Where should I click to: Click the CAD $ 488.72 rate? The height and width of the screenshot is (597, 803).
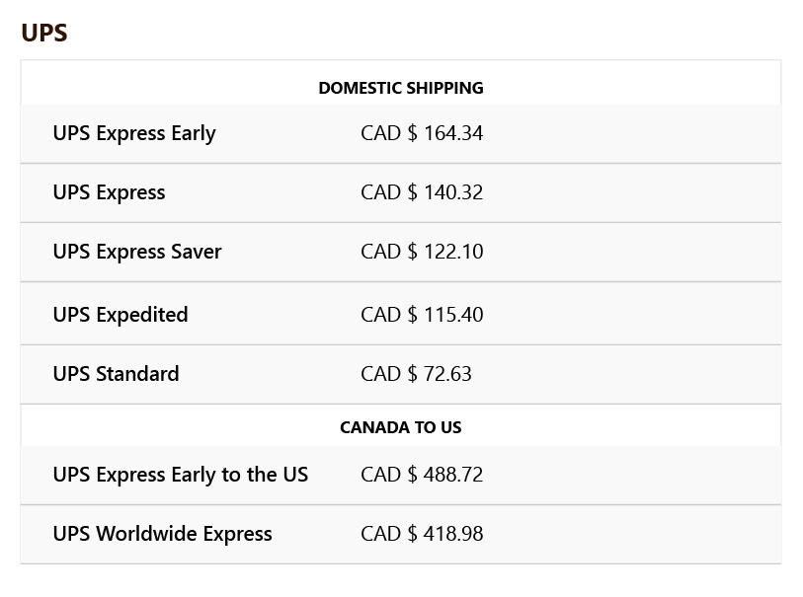point(422,475)
